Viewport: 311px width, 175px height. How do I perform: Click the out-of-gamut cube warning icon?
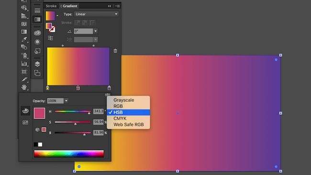point(37,130)
